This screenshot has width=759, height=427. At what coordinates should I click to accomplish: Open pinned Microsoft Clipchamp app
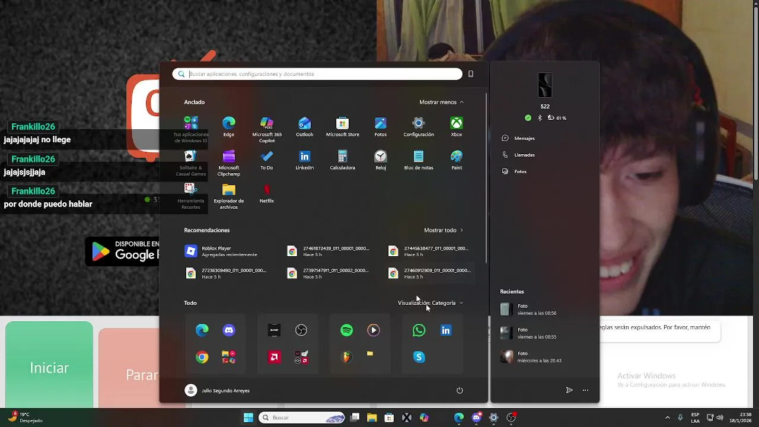pyautogui.click(x=228, y=162)
